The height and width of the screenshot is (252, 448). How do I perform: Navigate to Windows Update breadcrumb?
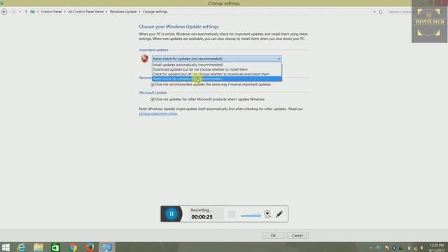point(123,12)
